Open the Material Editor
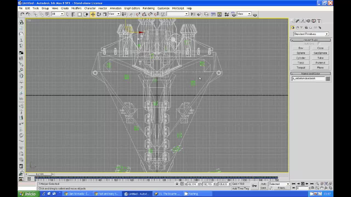 [227, 14]
